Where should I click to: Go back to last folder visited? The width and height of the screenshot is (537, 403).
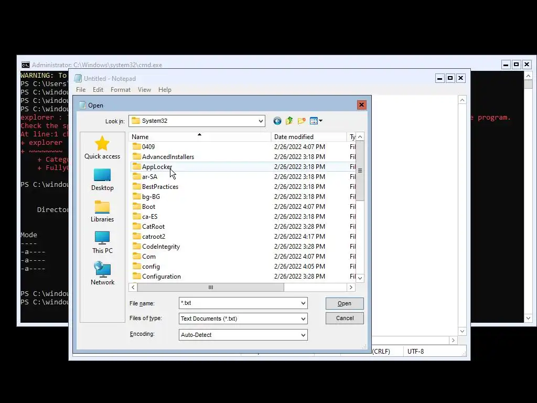277,121
